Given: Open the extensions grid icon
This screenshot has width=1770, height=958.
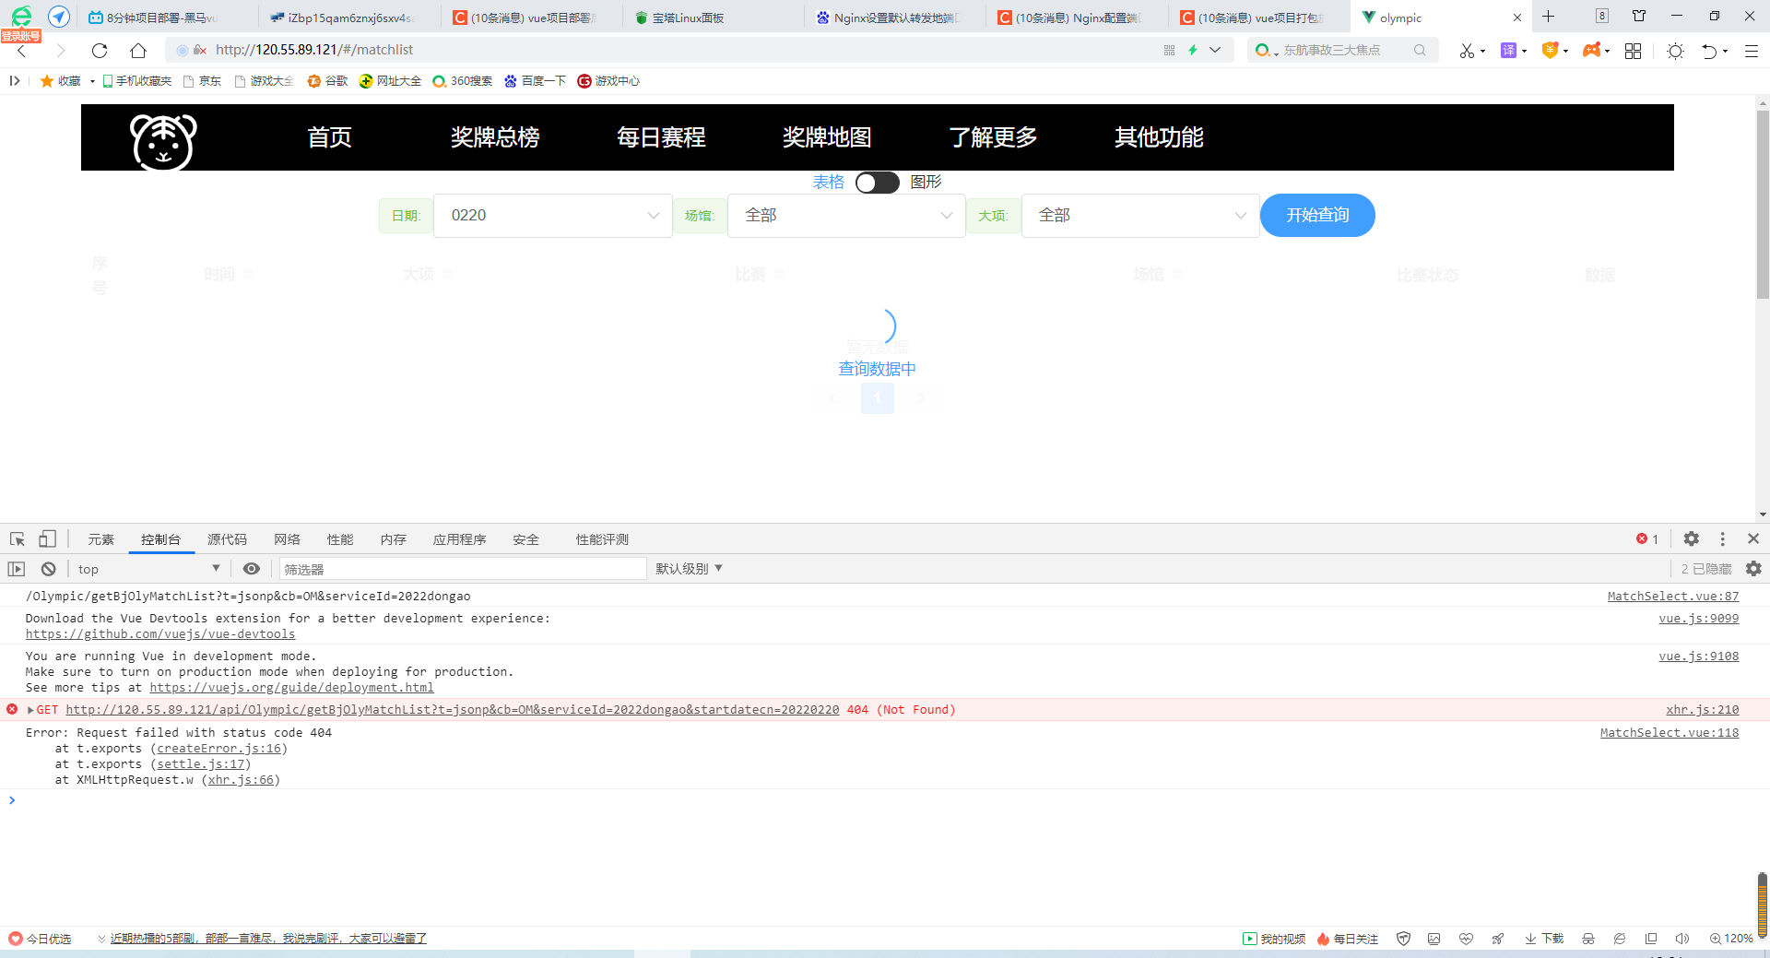Looking at the screenshot, I should 1633,51.
